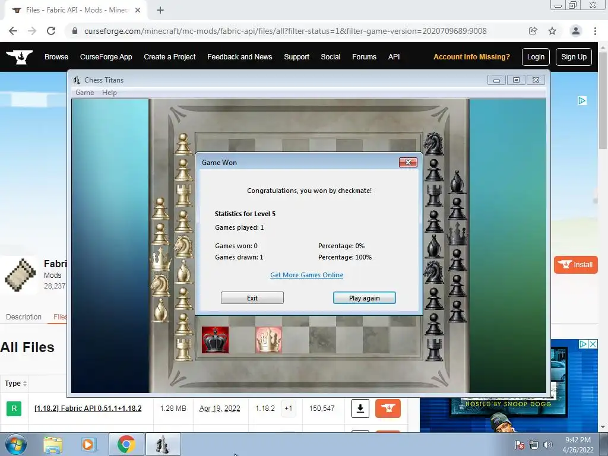Close the Snoop Dogg ad
Image resolution: width=608 pixels, height=456 pixels.
(593, 344)
